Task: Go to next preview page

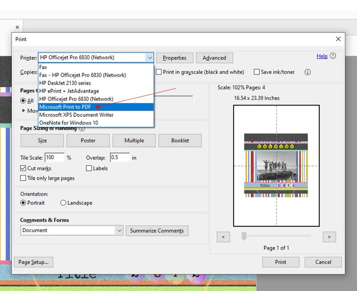Action: tap(329, 237)
